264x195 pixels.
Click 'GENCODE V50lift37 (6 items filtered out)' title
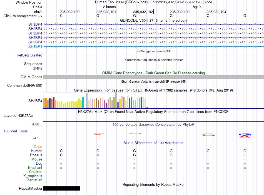tap(153, 21)
